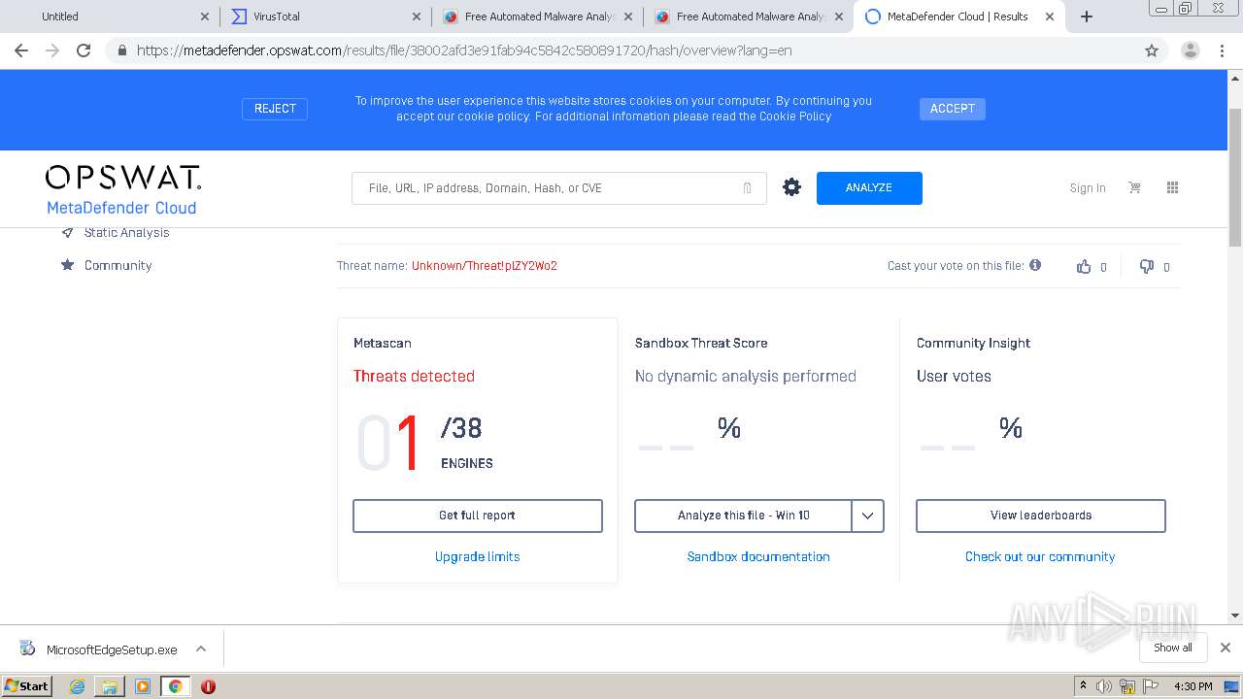Close the MetaDefender Cloud Results tab
The width and height of the screenshot is (1243, 699).
click(x=1050, y=17)
